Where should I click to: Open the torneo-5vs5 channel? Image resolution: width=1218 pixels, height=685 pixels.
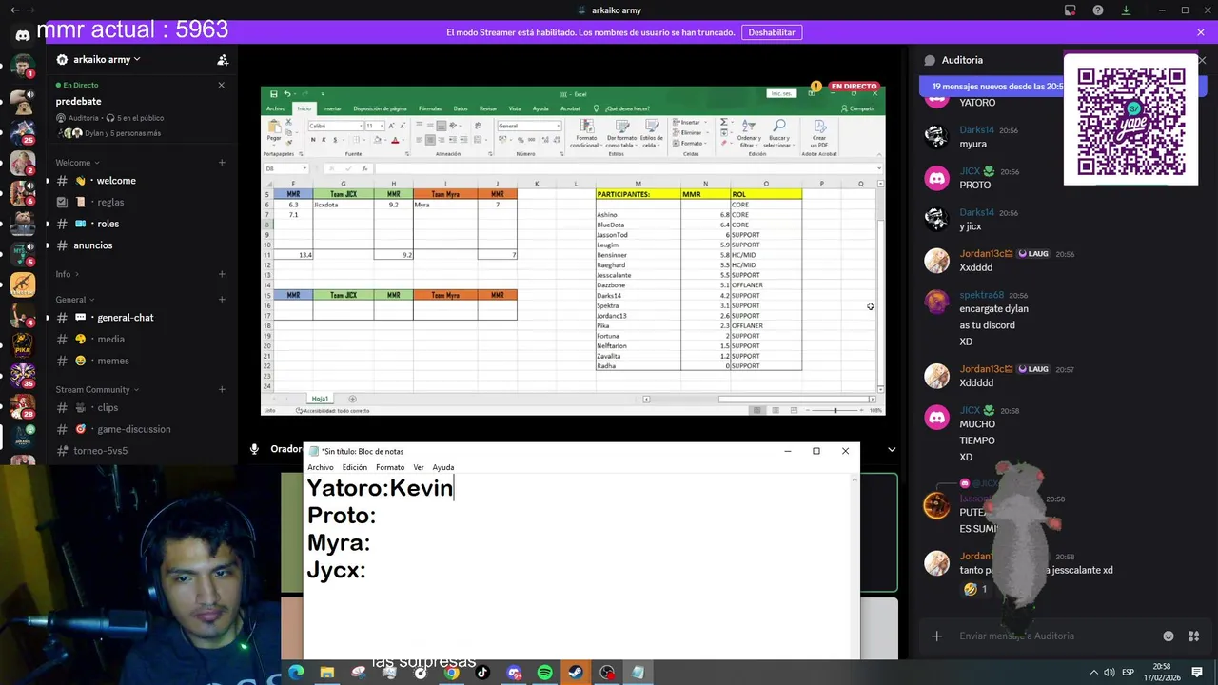tap(100, 451)
